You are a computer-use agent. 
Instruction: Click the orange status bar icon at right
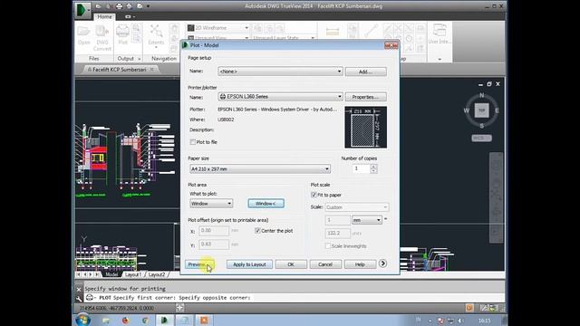click(x=469, y=308)
